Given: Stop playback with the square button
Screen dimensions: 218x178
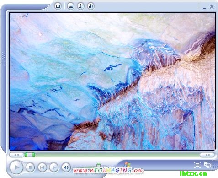Looking at the screenshot, I should coord(30,167).
